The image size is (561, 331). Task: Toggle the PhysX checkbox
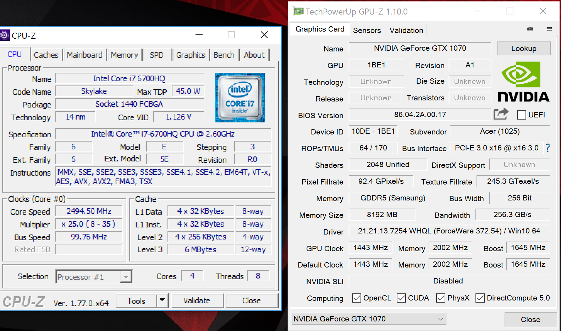(x=441, y=298)
